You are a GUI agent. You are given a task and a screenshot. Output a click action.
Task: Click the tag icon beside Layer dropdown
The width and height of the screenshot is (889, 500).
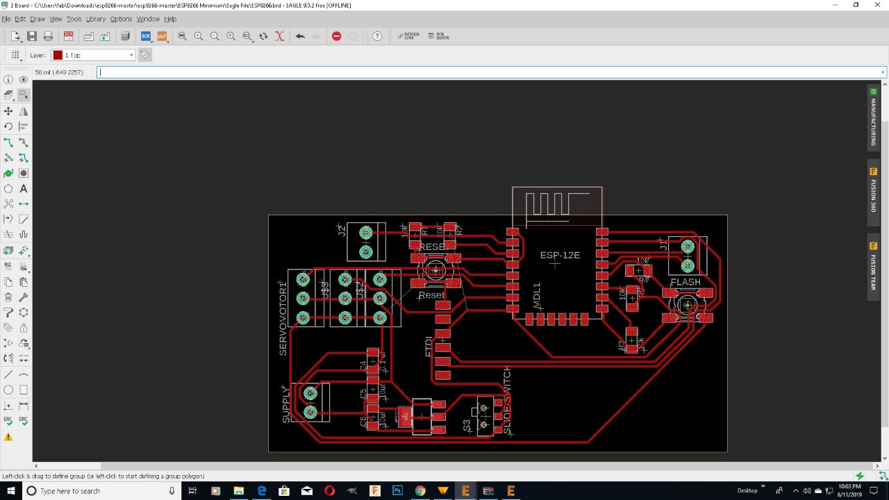click(x=145, y=55)
